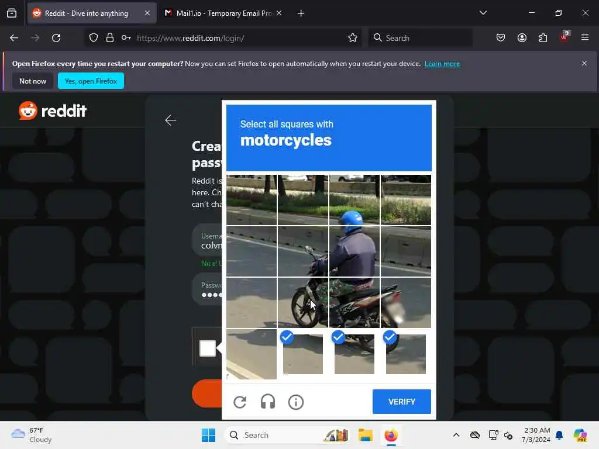
Task: Save page to Pocket
Action: [x=501, y=38]
